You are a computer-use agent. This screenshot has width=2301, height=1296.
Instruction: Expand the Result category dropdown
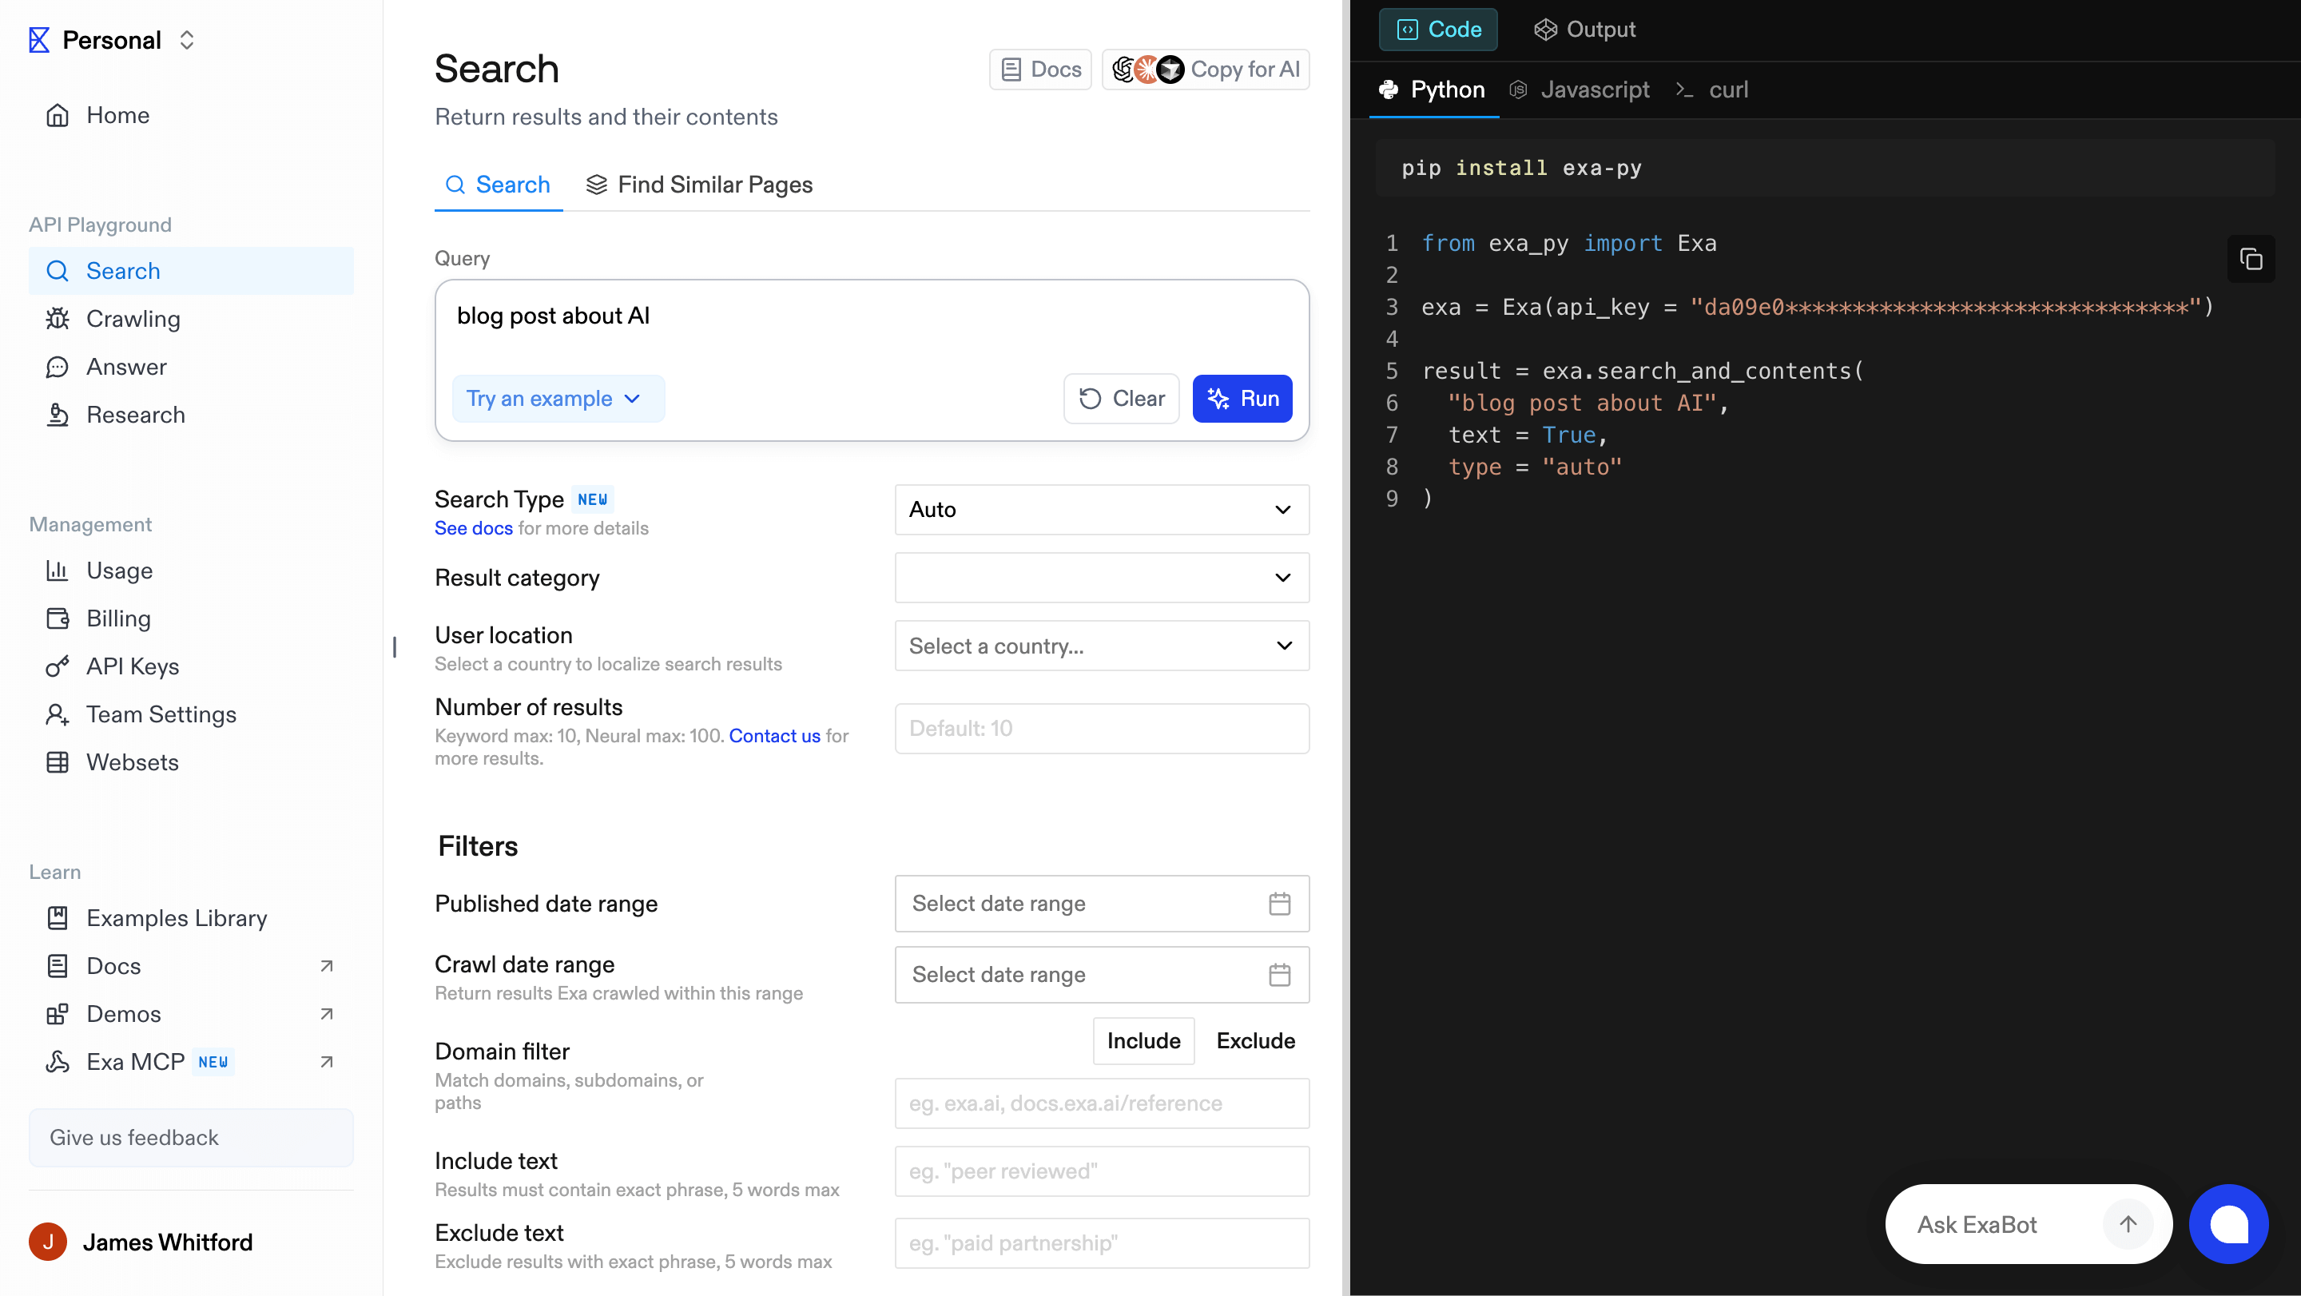[x=1100, y=578]
